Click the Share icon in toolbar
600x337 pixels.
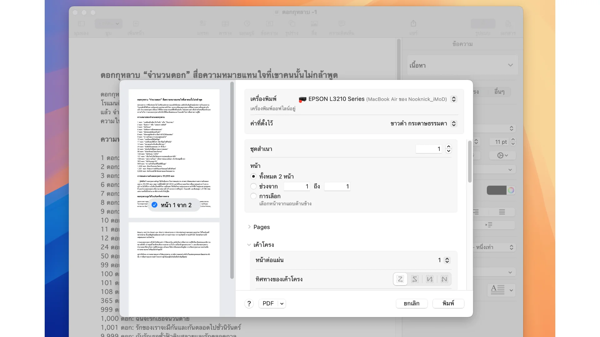pos(413,24)
